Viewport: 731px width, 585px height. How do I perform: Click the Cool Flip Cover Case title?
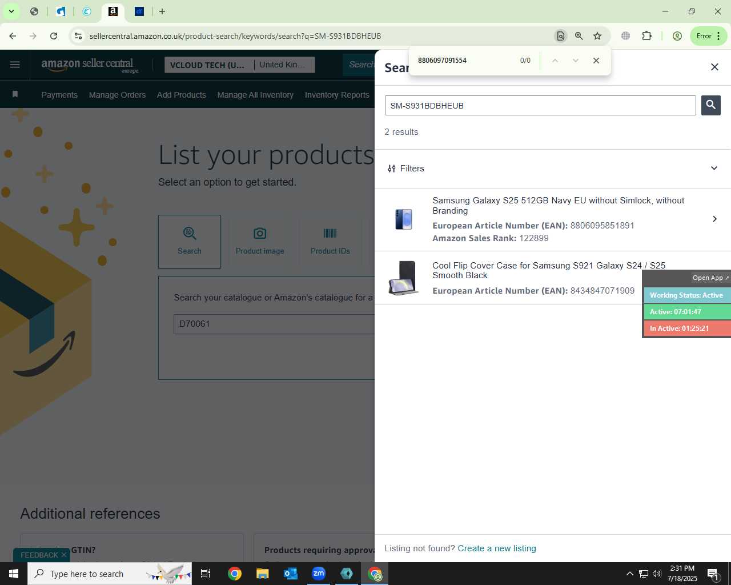(x=549, y=270)
